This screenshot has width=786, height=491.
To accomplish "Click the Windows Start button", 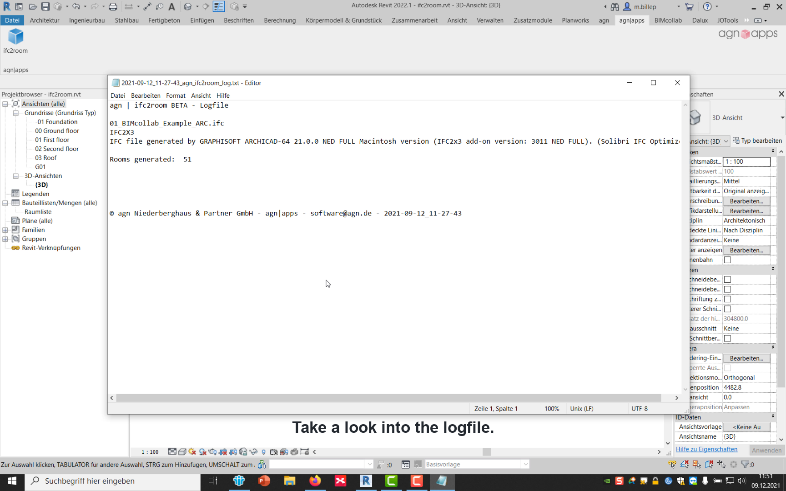I will coord(12,481).
